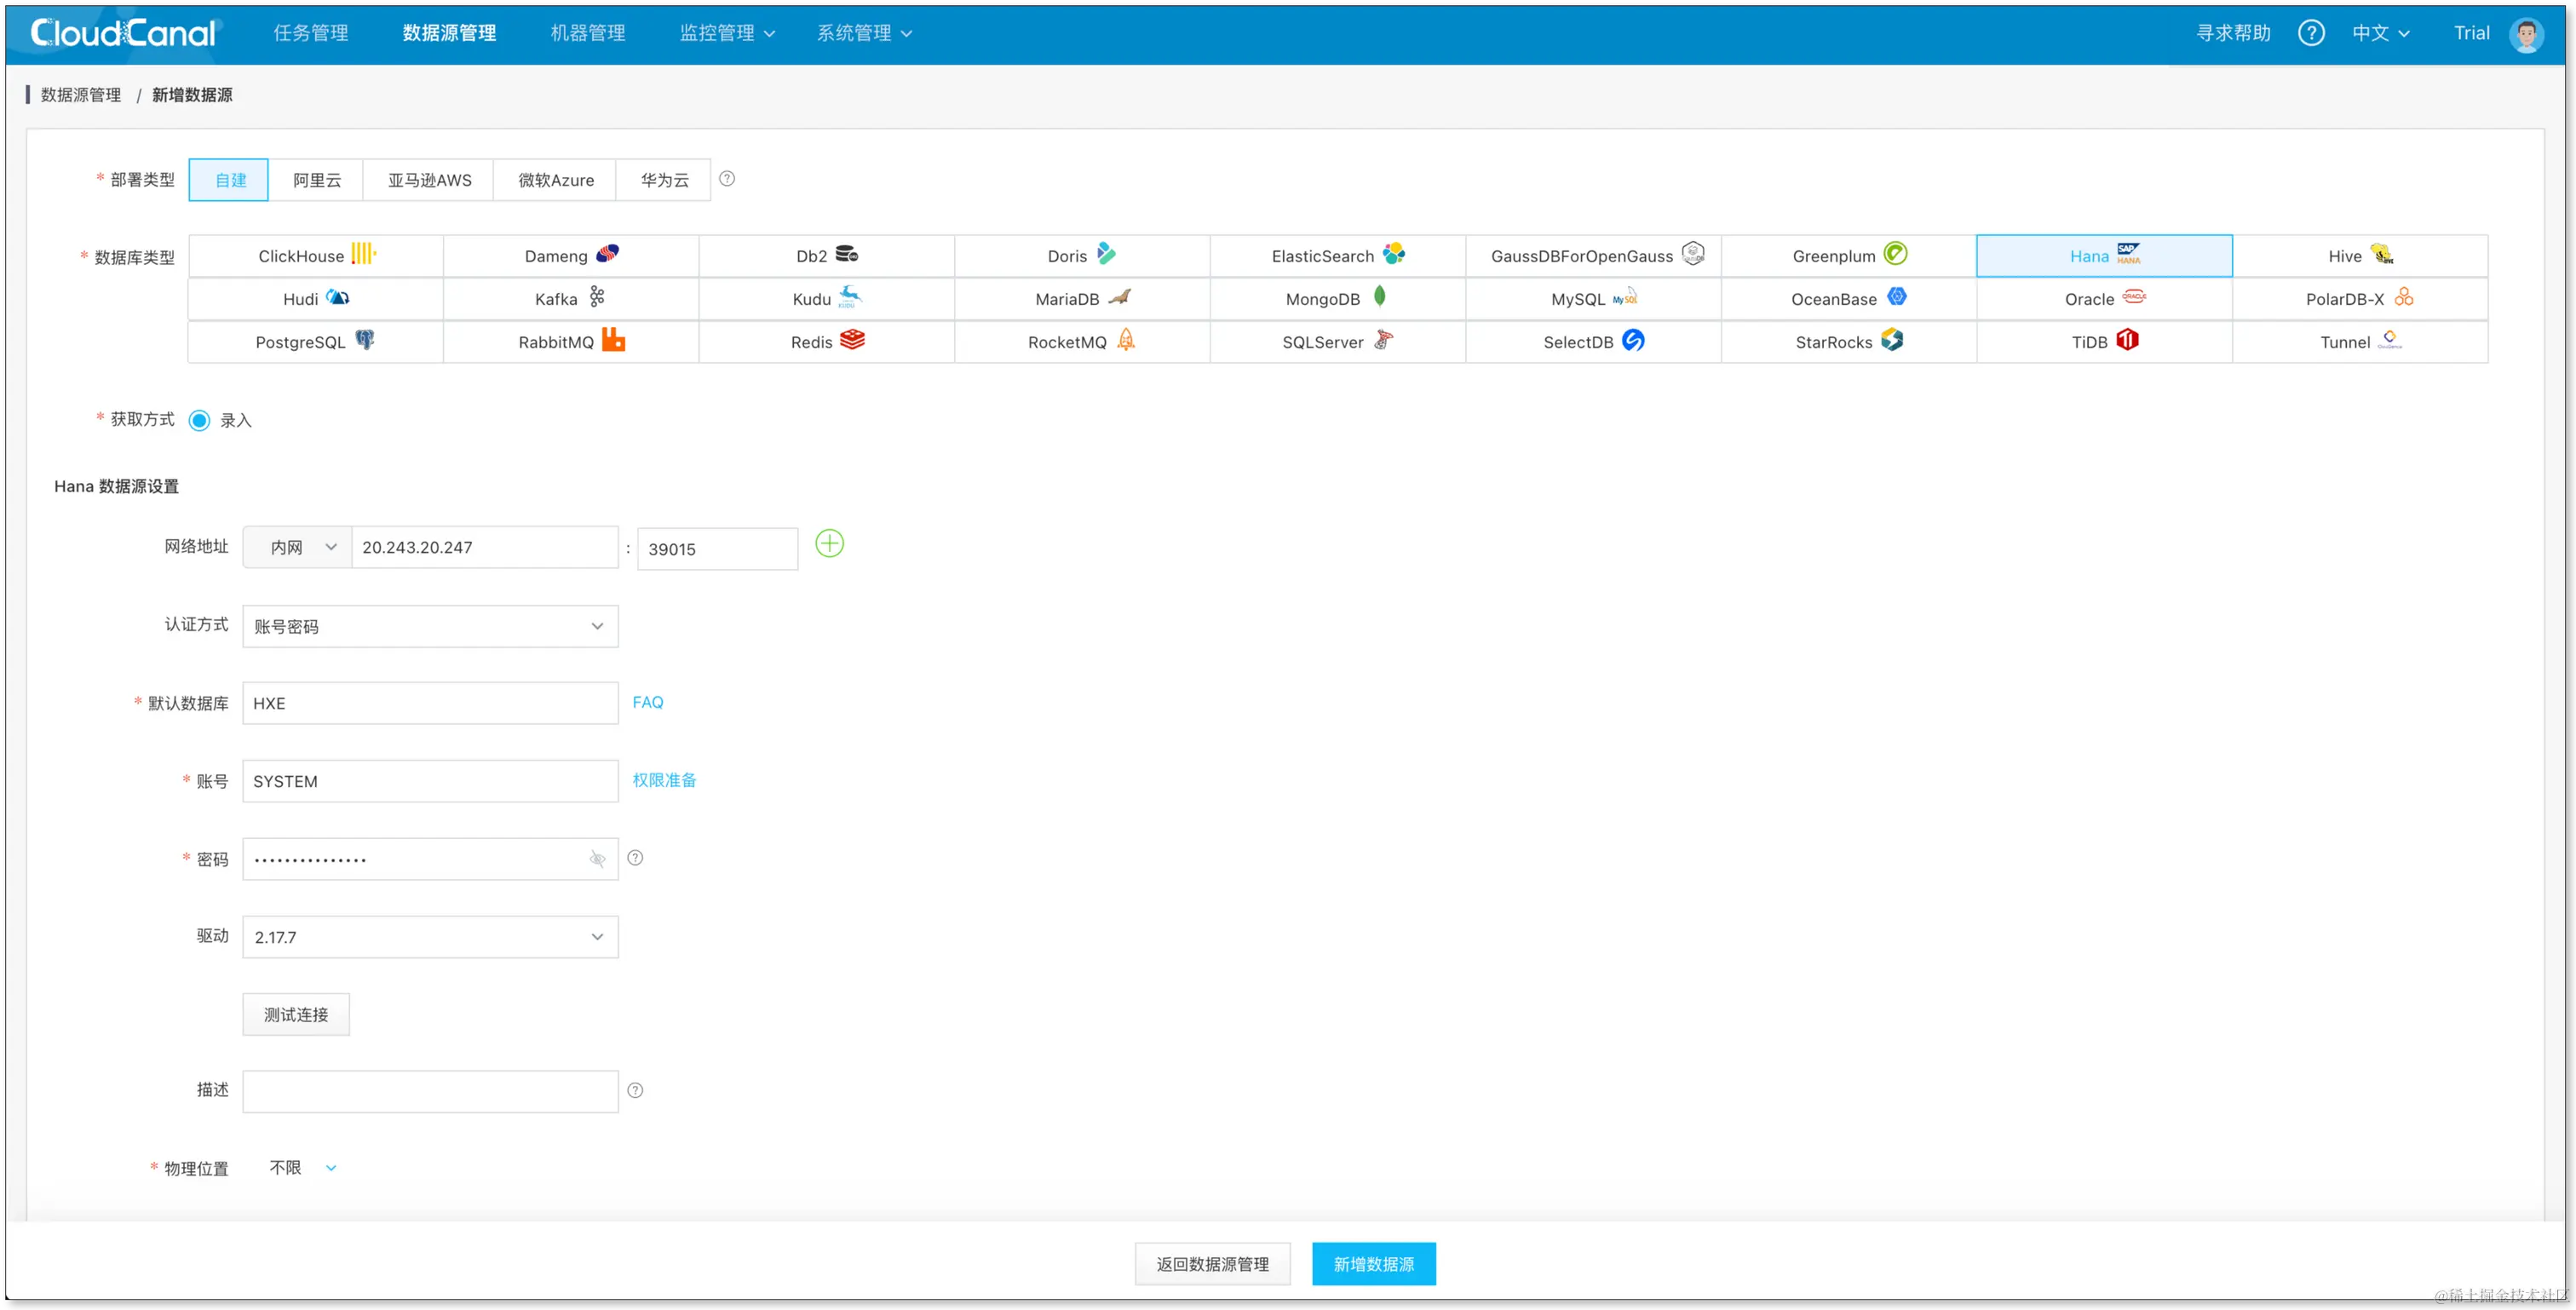2576x1310 pixels.
Task: Pick MongoDB database type
Action: (1338, 299)
